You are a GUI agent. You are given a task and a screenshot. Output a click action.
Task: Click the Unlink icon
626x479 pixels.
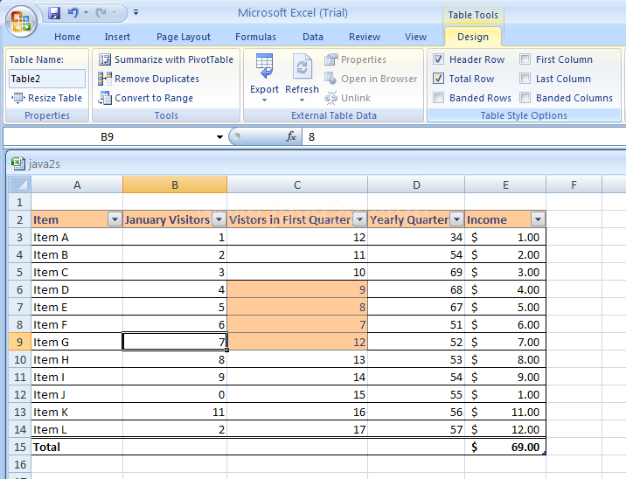(x=330, y=98)
